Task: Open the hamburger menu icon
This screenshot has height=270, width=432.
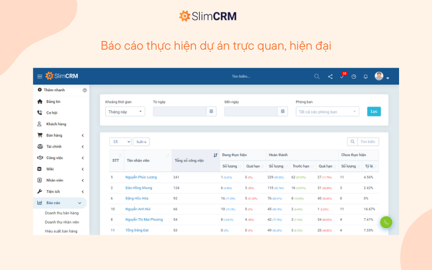Action: click(x=39, y=76)
